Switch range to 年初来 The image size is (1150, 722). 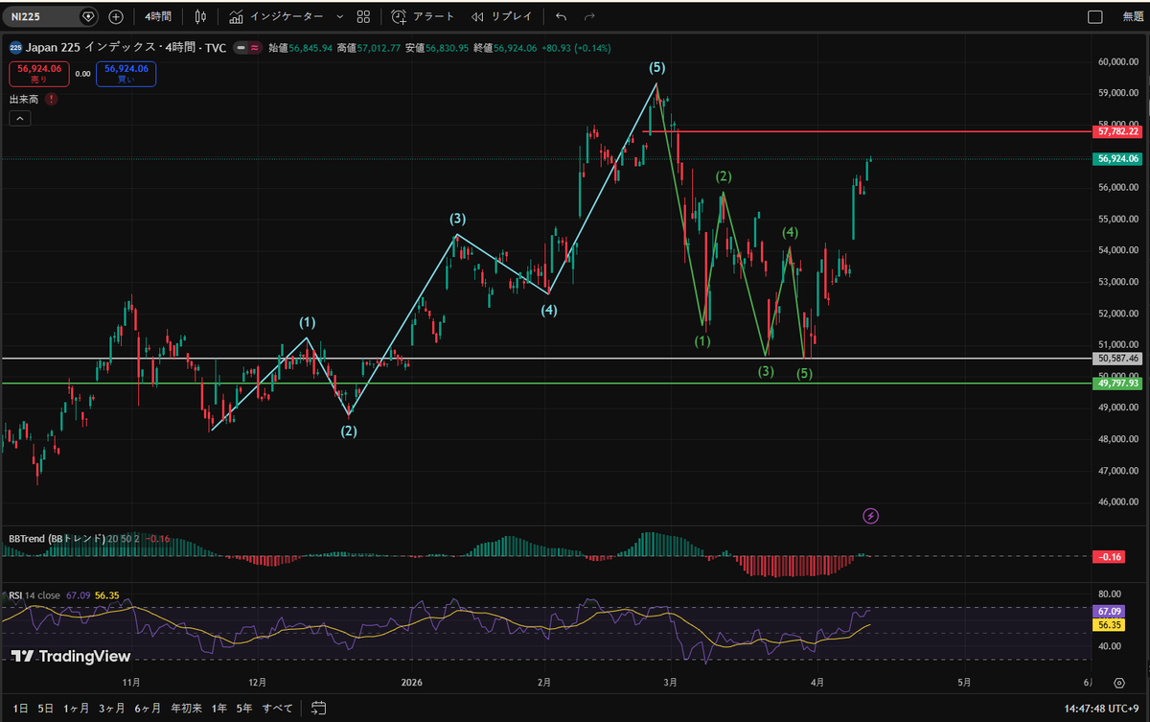pos(186,709)
